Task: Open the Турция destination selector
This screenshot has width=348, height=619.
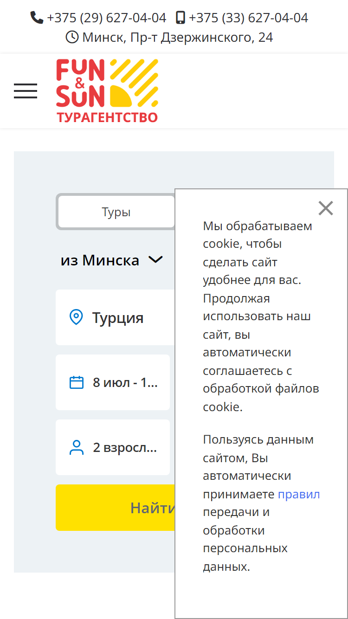Action: (x=115, y=317)
